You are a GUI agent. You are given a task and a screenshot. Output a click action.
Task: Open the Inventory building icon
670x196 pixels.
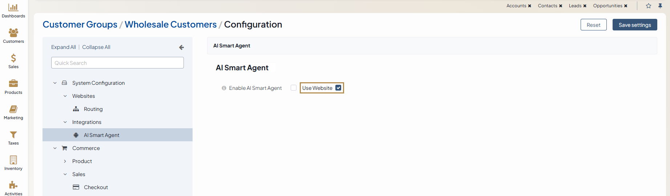click(13, 160)
